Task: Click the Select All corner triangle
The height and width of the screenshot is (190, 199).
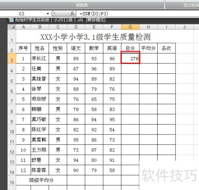Action: [x=12, y=27]
